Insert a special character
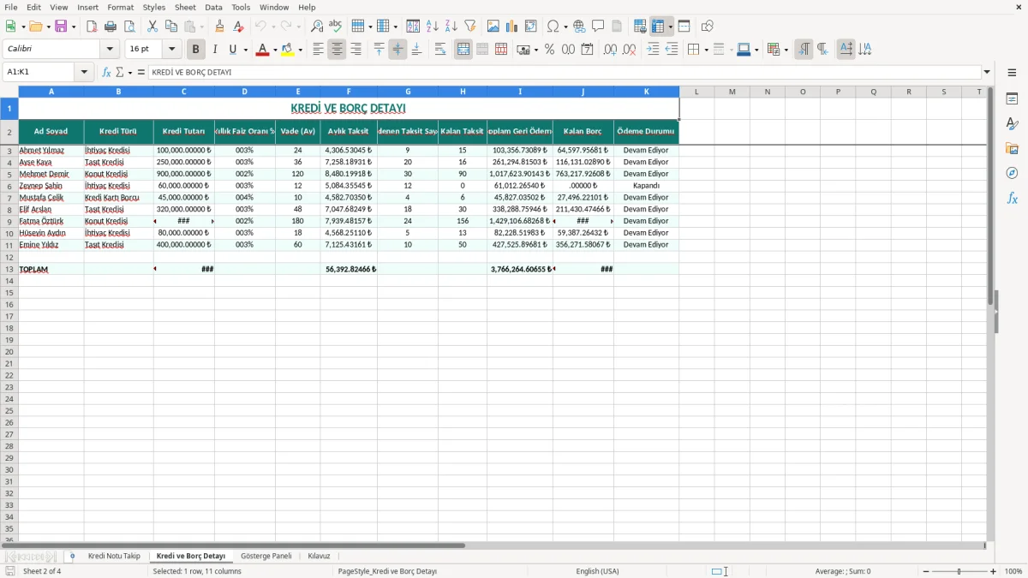 (553, 27)
